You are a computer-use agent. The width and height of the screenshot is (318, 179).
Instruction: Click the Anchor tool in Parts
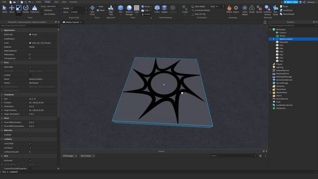point(146,14)
